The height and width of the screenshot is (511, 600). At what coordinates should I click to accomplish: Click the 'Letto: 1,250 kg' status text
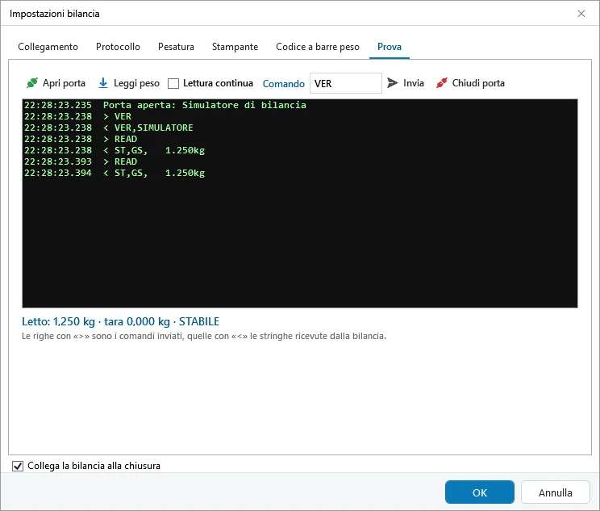pos(120,321)
